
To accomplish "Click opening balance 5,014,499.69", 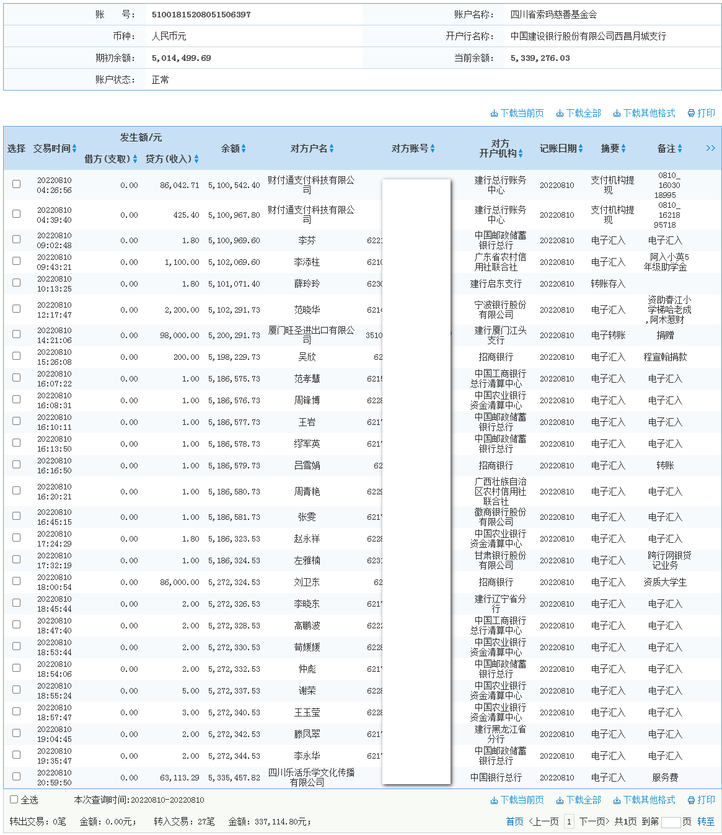I will click(x=182, y=58).
